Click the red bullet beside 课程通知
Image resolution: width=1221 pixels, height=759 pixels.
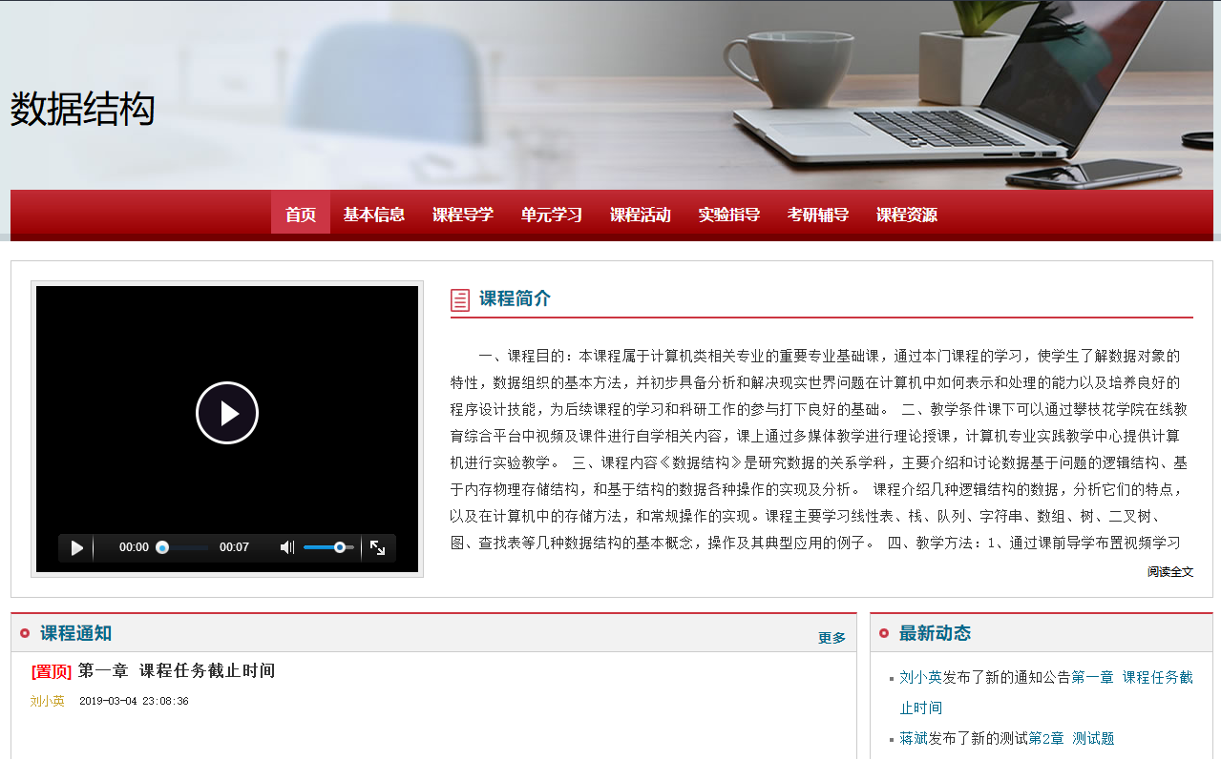tap(25, 633)
